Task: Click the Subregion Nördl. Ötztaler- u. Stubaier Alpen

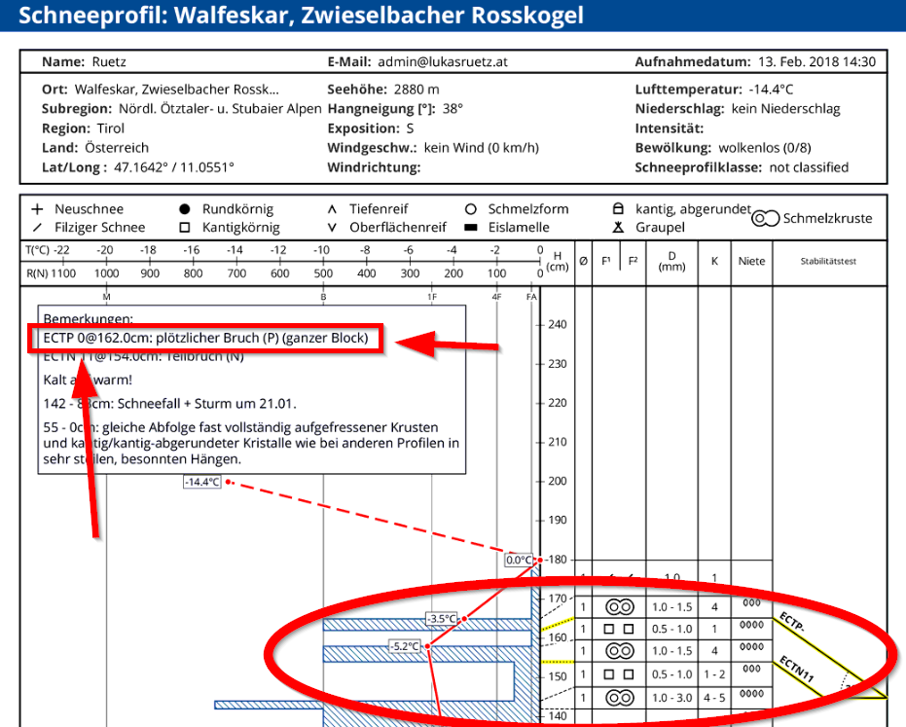Action: coord(220,109)
